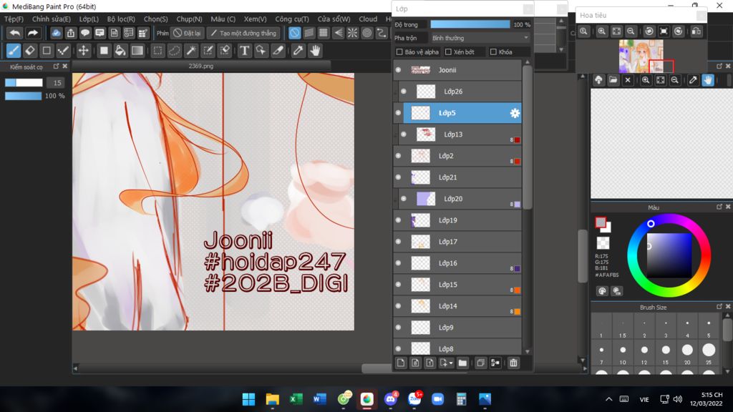Screen dimensions: 733x412
Task: Delete layer using the trash icon
Action: click(x=513, y=363)
